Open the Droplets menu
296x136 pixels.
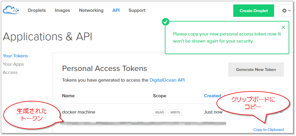point(37,10)
